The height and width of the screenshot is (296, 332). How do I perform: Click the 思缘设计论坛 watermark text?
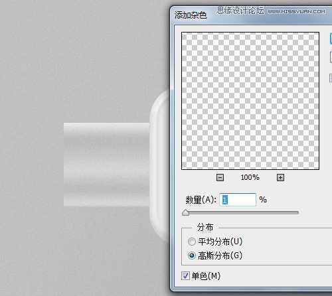point(240,11)
